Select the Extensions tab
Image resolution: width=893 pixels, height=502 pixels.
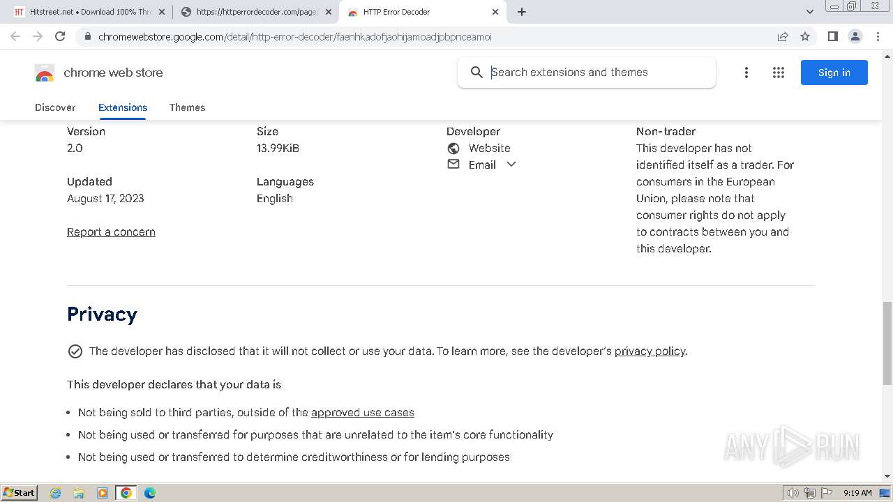pyautogui.click(x=123, y=107)
